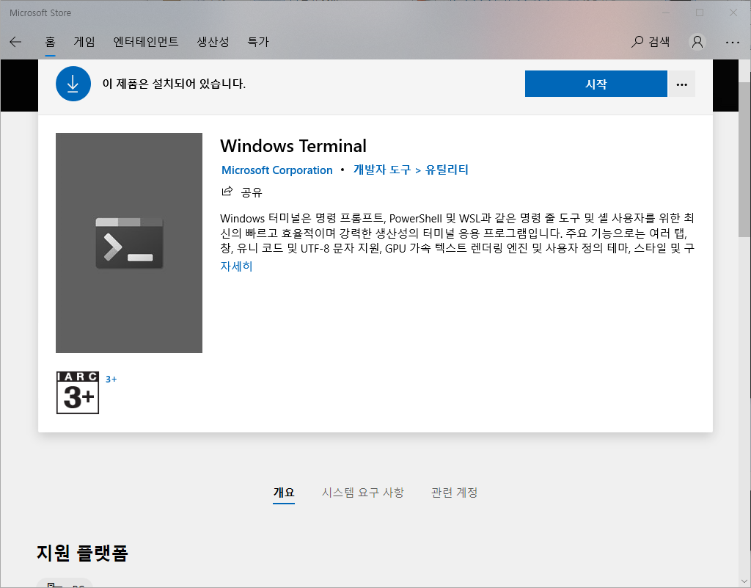The height and width of the screenshot is (588, 751).
Task: Minimize the Microsoft Store window
Action: point(666,13)
